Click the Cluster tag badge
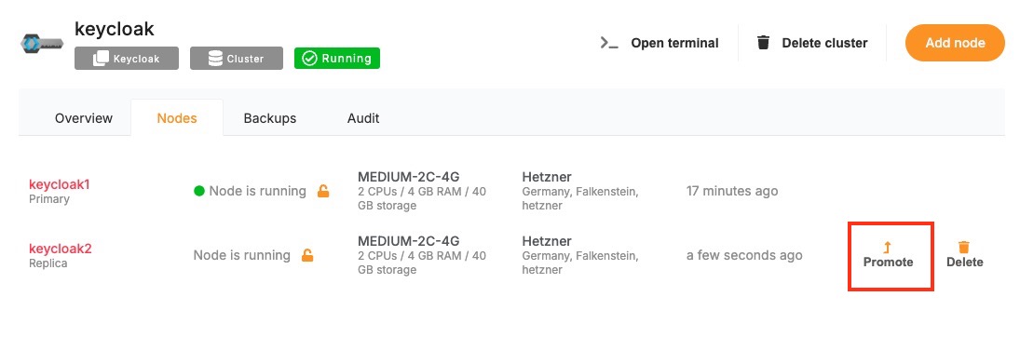The height and width of the screenshot is (364, 1020). click(x=236, y=59)
